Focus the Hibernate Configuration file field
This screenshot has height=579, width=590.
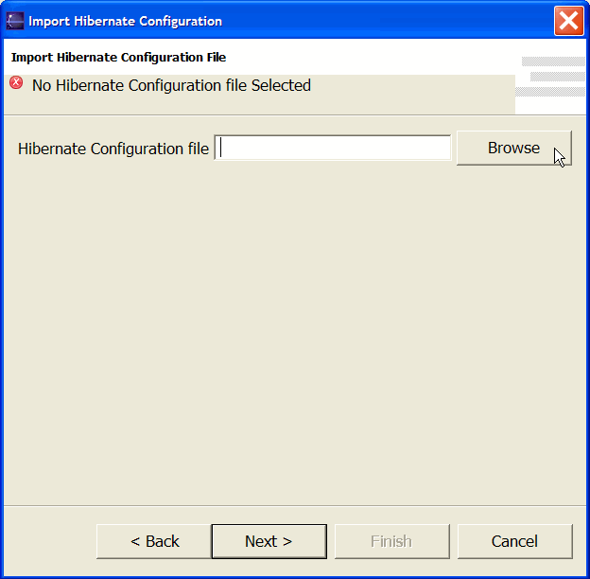point(333,148)
